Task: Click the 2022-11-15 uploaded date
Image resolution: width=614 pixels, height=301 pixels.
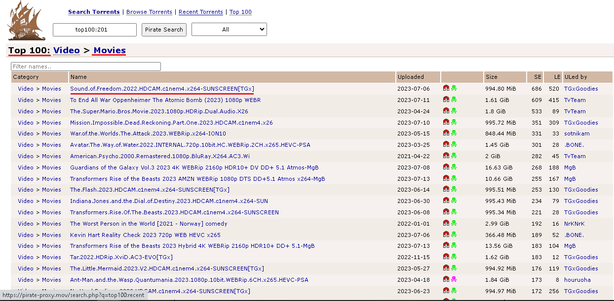Action: pyautogui.click(x=413, y=257)
